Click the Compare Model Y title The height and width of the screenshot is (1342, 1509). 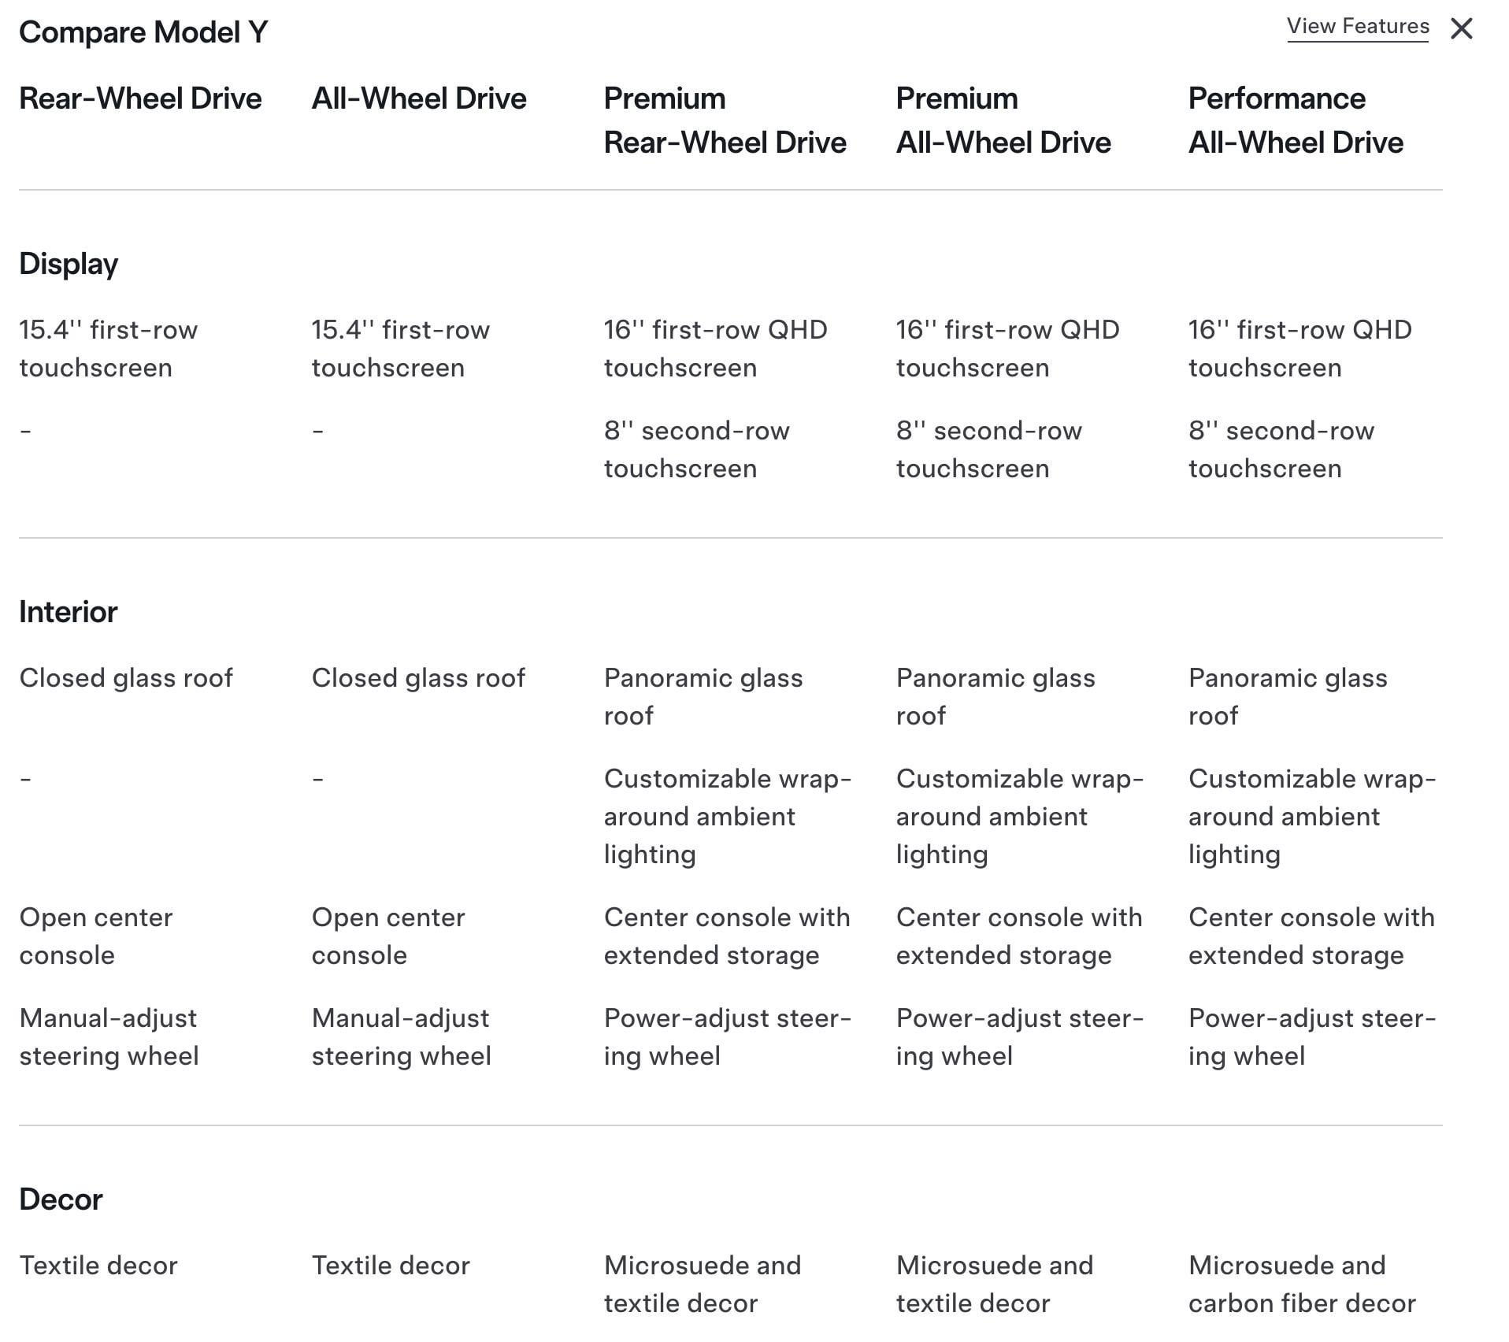(x=143, y=32)
